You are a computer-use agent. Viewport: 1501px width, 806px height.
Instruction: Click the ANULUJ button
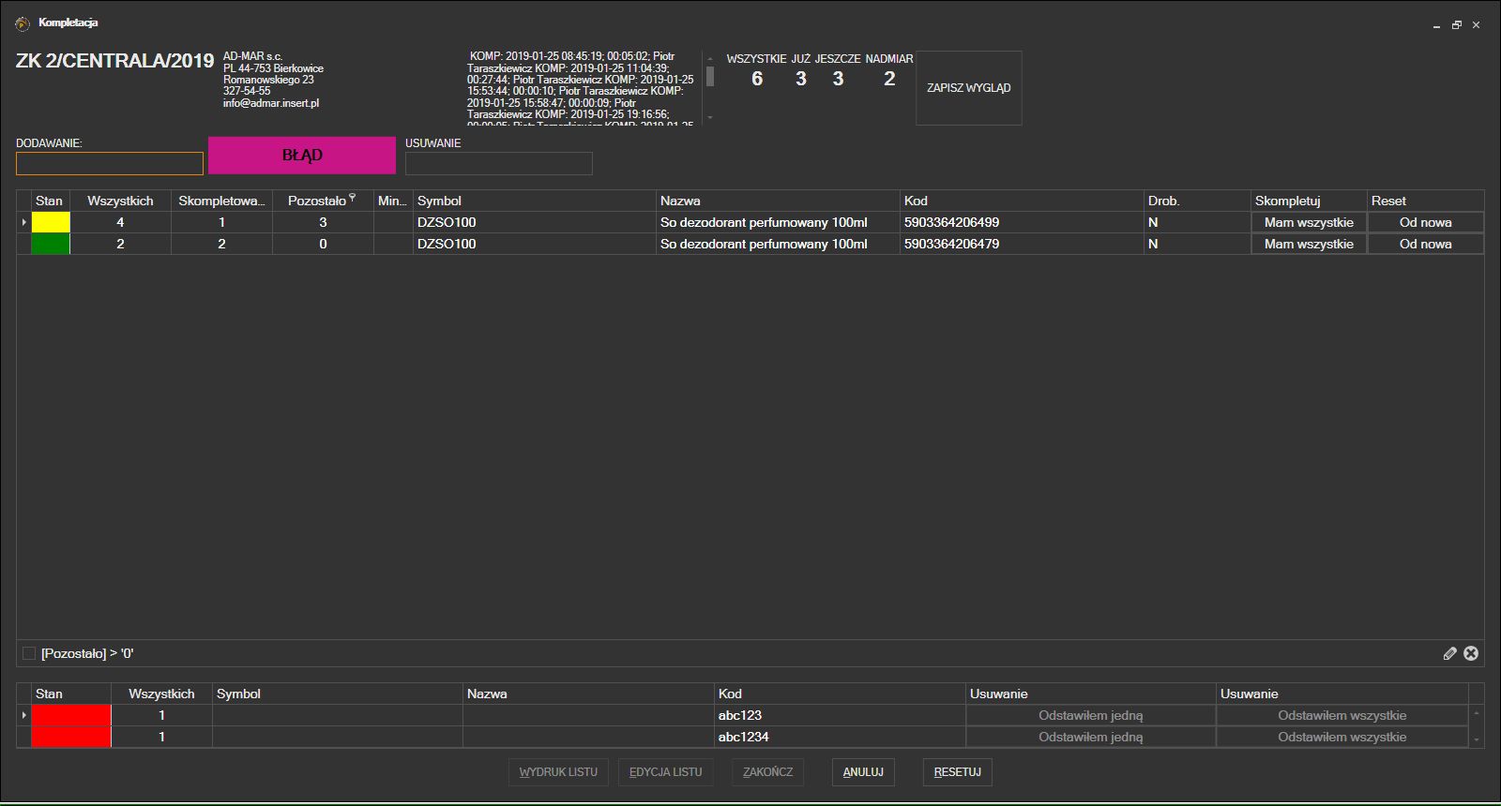tap(863, 772)
